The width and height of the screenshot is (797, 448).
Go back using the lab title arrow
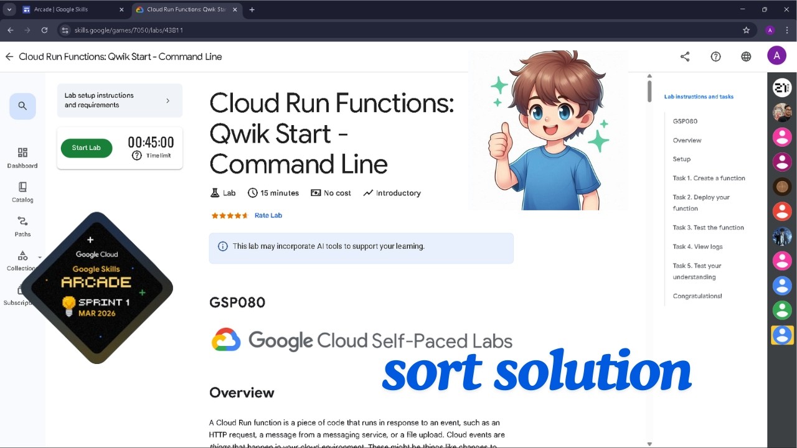(x=9, y=57)
